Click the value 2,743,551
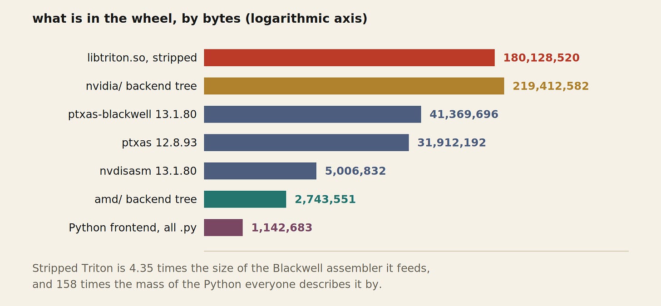 coord(325,199)
